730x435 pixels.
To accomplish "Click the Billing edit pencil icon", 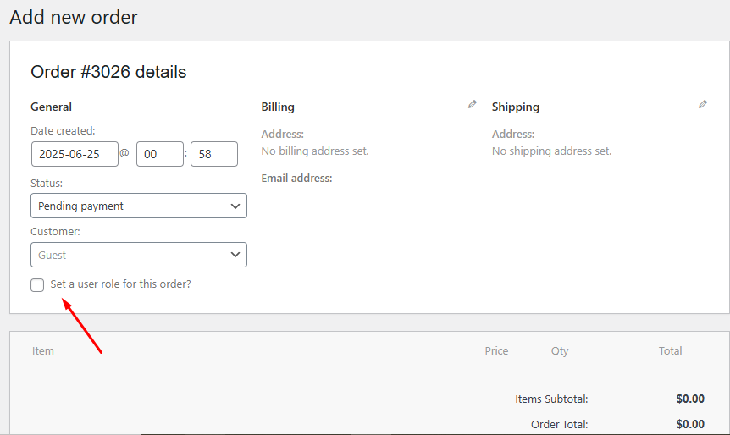I will [x=473, y=105].
